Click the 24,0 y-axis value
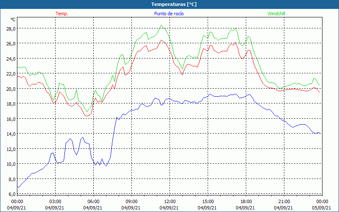Viewport: 339px width, 212px height. [11, 59]
